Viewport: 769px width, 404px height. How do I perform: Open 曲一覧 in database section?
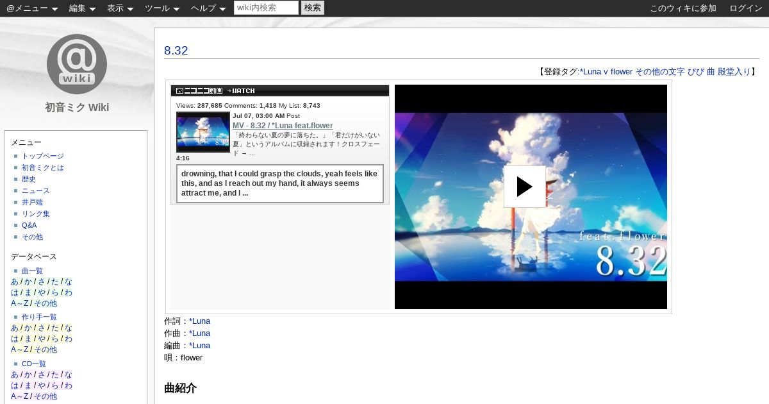tap(32, 271)
